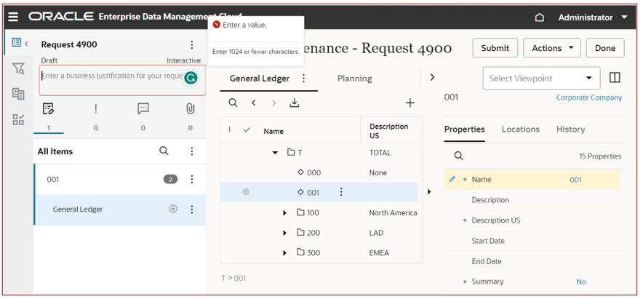
Task: Go to Home via house icon
Action: pyautogui.click(x=540, y=17)
